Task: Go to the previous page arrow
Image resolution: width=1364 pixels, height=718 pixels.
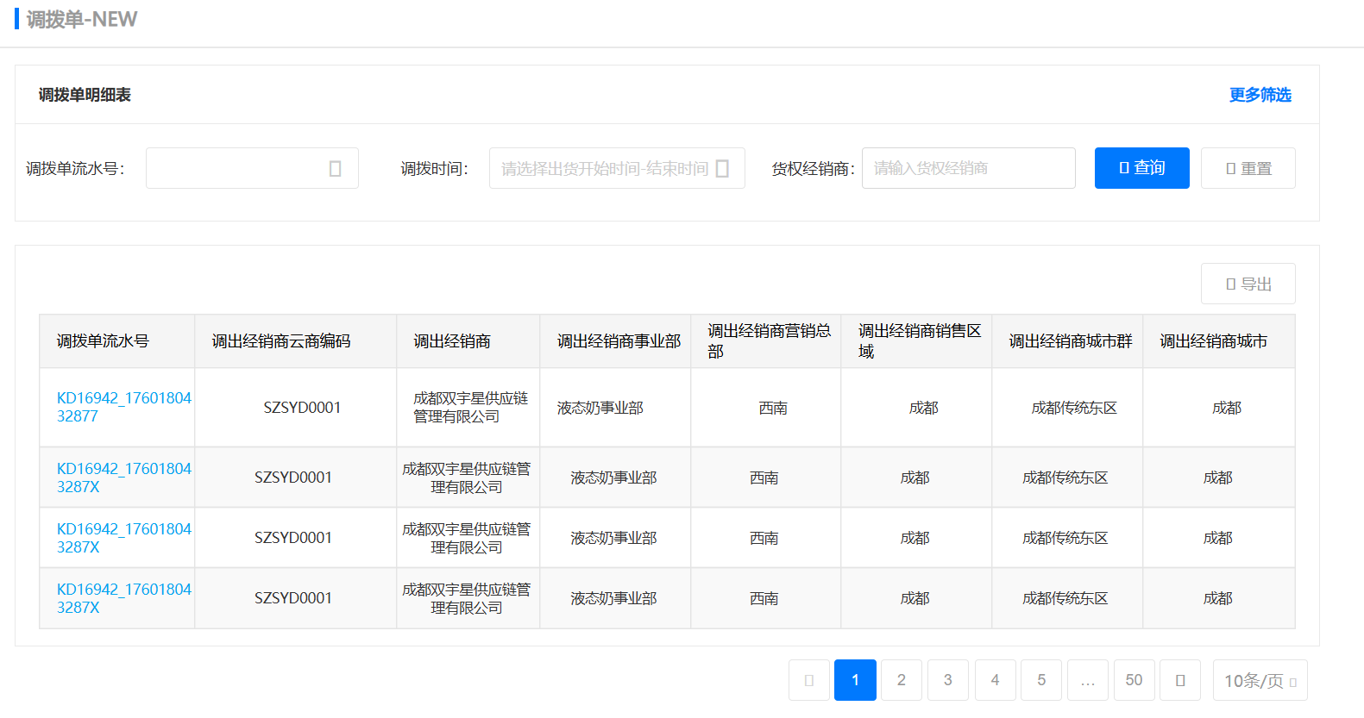Action: coord(809,680)
